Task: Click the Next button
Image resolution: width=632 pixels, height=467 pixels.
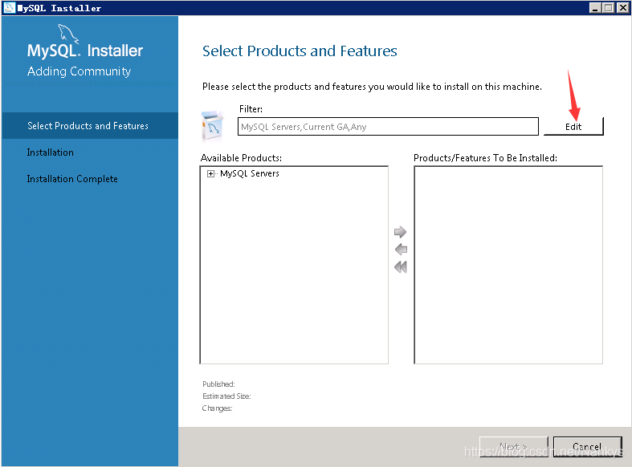Action: click(x=513, y=447)
